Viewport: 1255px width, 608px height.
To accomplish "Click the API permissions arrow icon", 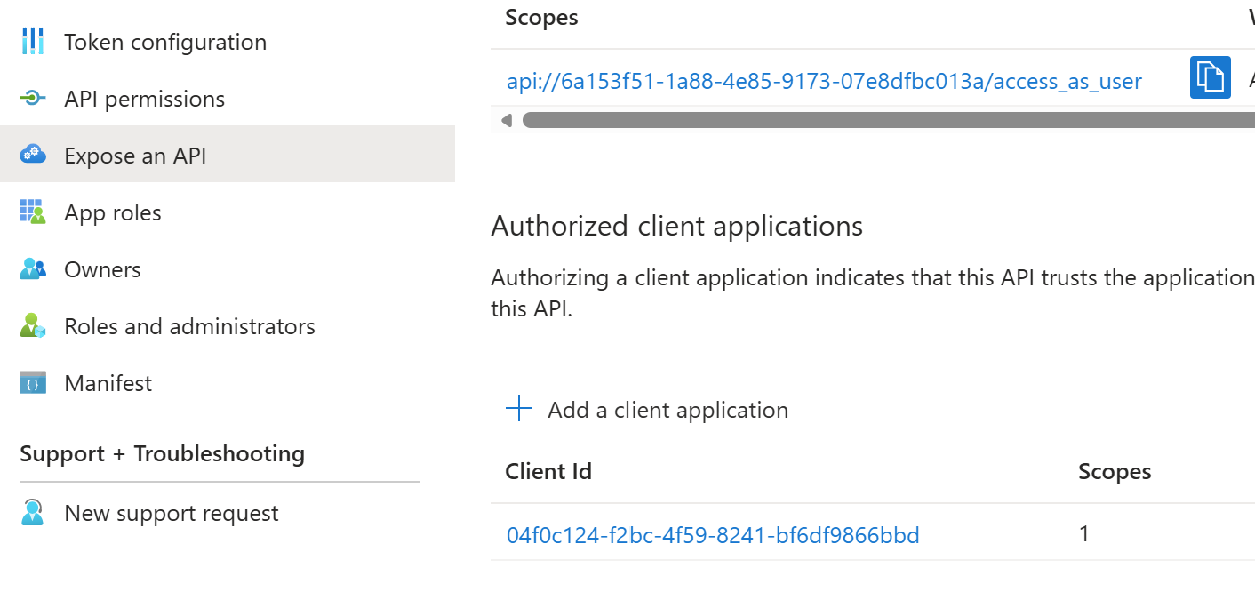I will pos(32,98).
